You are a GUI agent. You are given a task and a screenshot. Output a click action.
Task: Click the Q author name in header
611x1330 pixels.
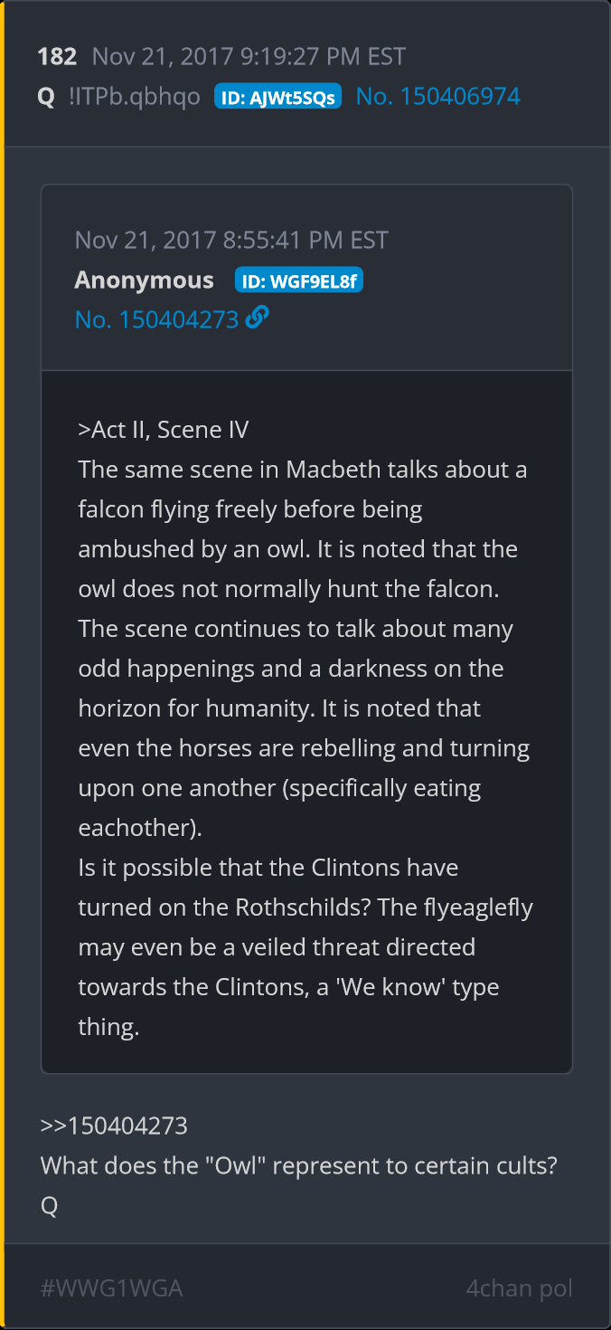[x=46, y=97]
